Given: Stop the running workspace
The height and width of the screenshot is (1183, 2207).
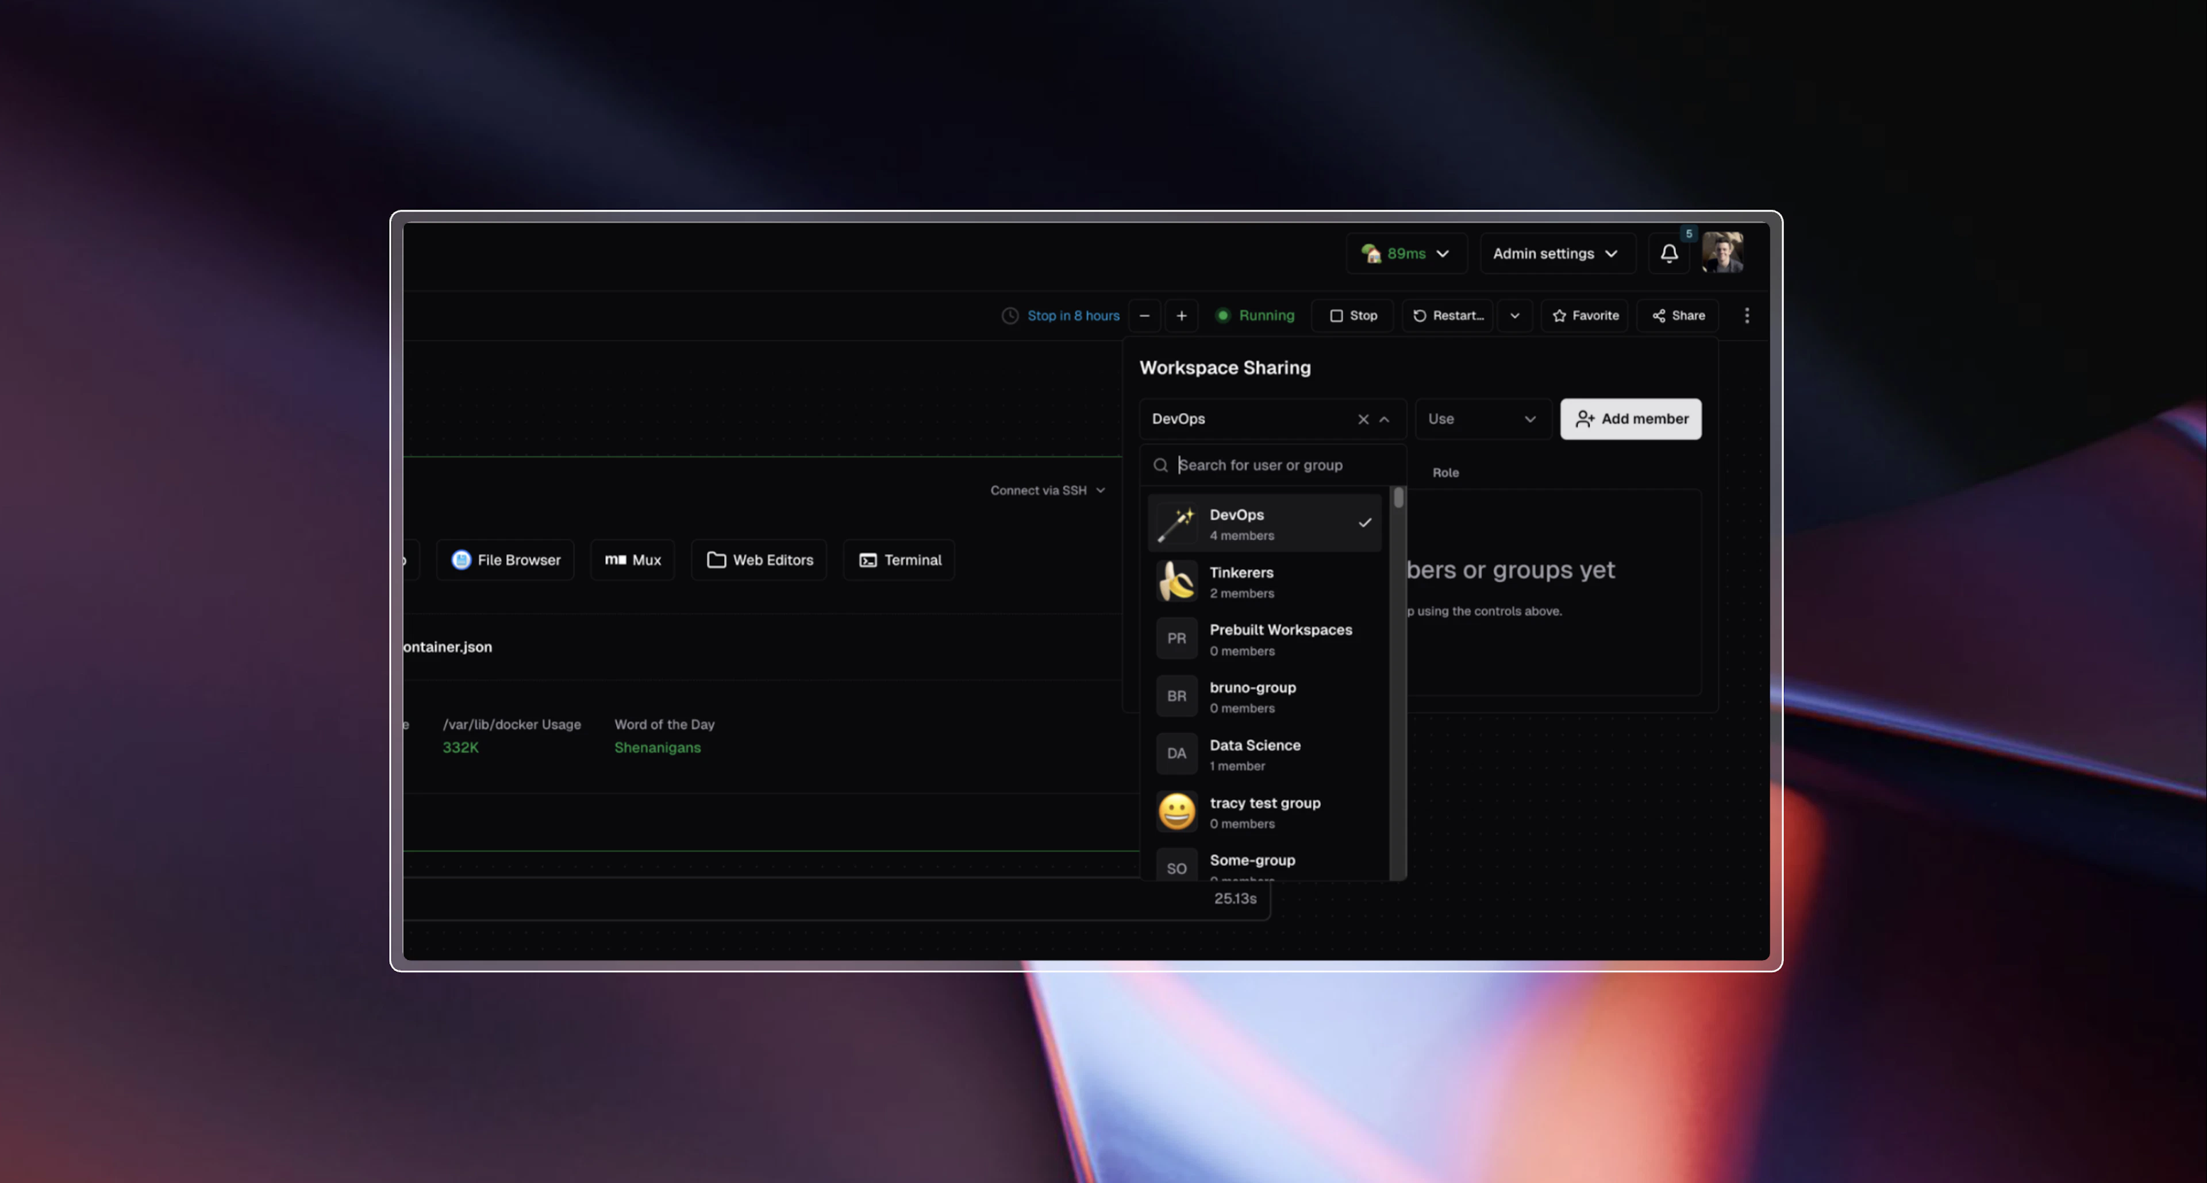Looking at the screenshot, I should (x=1353, y=316).
